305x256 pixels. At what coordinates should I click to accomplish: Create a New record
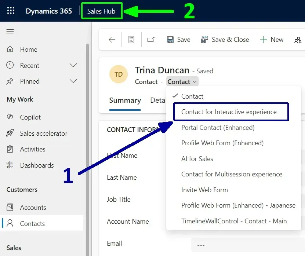[x=272, y=40]
